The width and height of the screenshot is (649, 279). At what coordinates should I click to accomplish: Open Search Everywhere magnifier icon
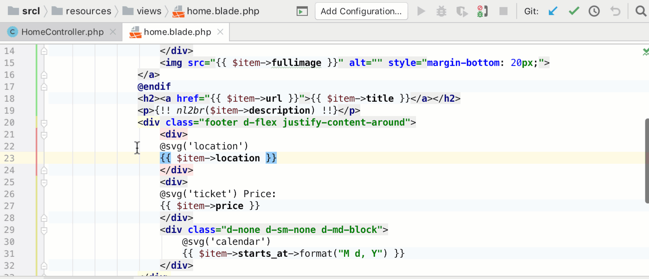(641, 11)
